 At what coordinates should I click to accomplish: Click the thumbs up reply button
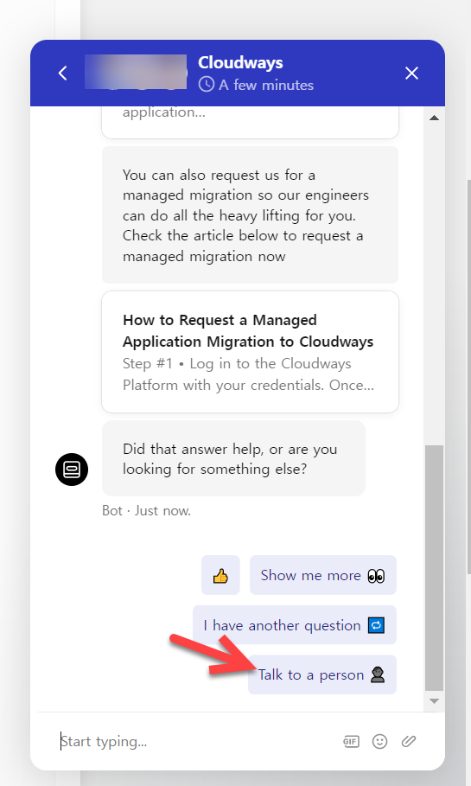220,575
